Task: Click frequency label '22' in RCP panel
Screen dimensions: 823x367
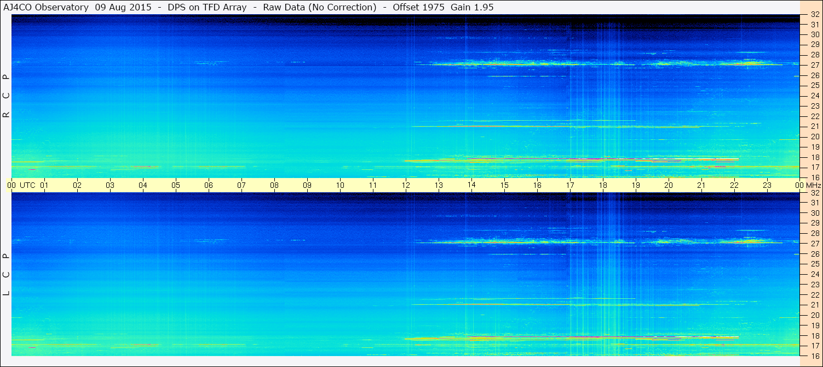Action: click(x=814, y=116)
